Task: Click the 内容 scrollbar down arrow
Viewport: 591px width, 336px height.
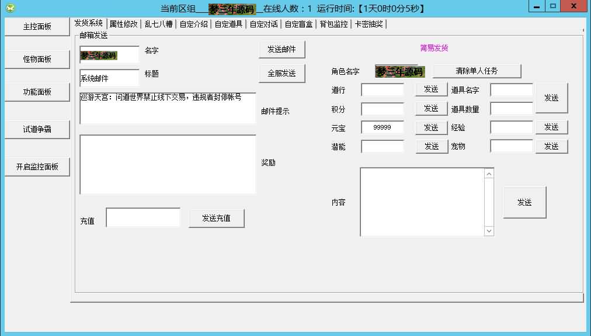Action: [x=489, y=231]
